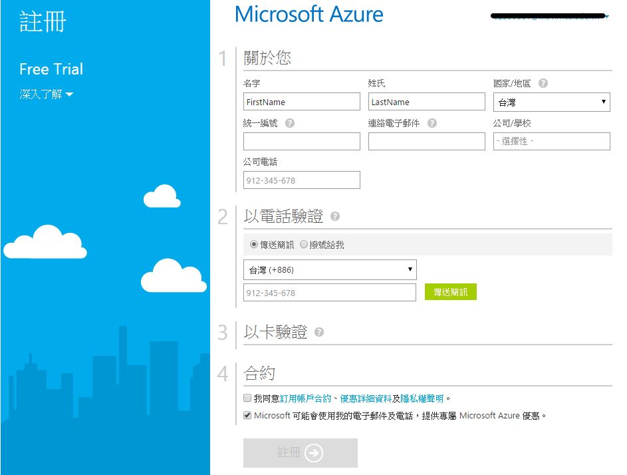Uncheck the Microsoft Azure 優惠 offers checkbox
The width and height of the screenshot is (627, 475).
pyautogui.click(x=247, y=415)
